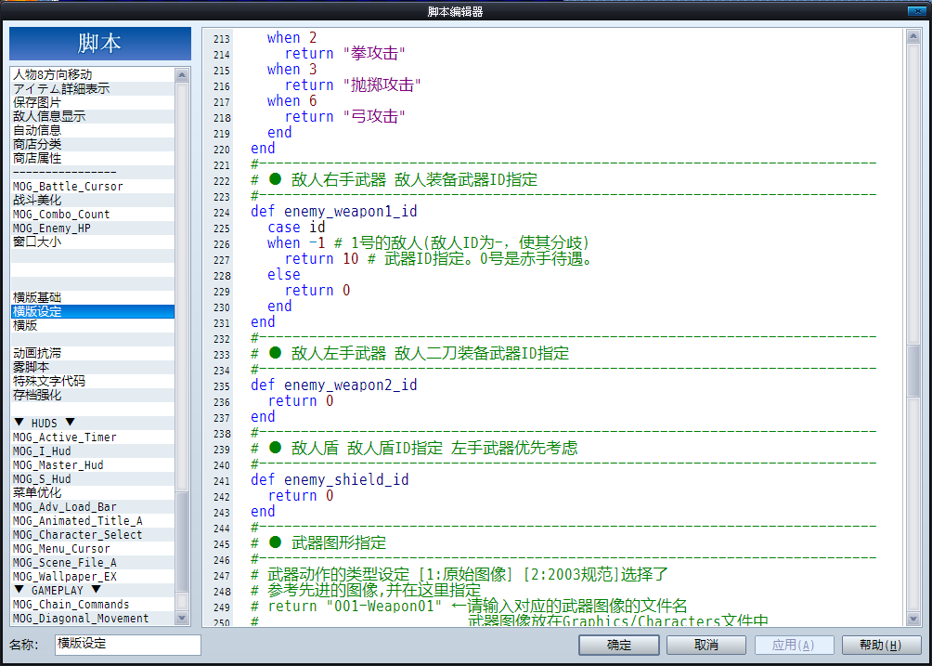932x666 pixels.
Task: Click comment 敌人盾 敌人盾ID指定
Action: pos(414,448)
